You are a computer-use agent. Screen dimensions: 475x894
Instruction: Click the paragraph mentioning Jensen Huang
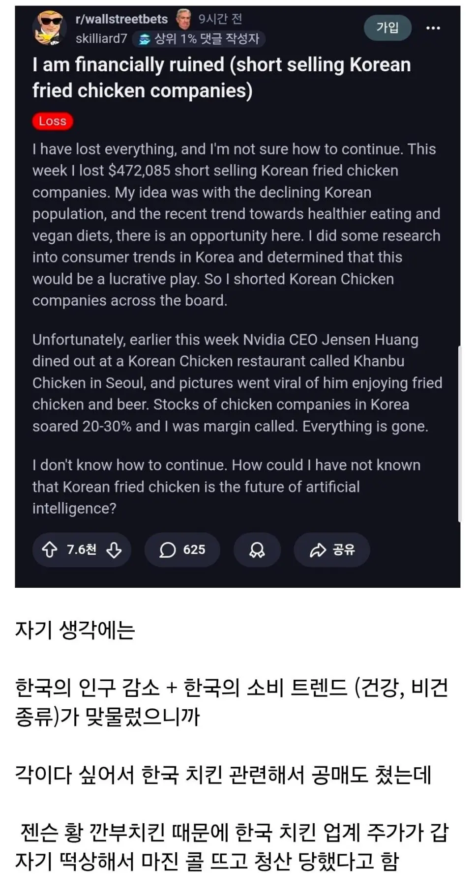[x=237, y=383]
